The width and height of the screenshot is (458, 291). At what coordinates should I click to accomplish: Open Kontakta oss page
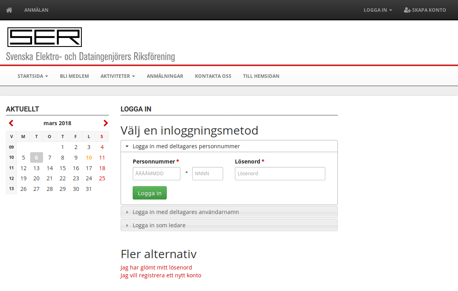coord(213,76)
